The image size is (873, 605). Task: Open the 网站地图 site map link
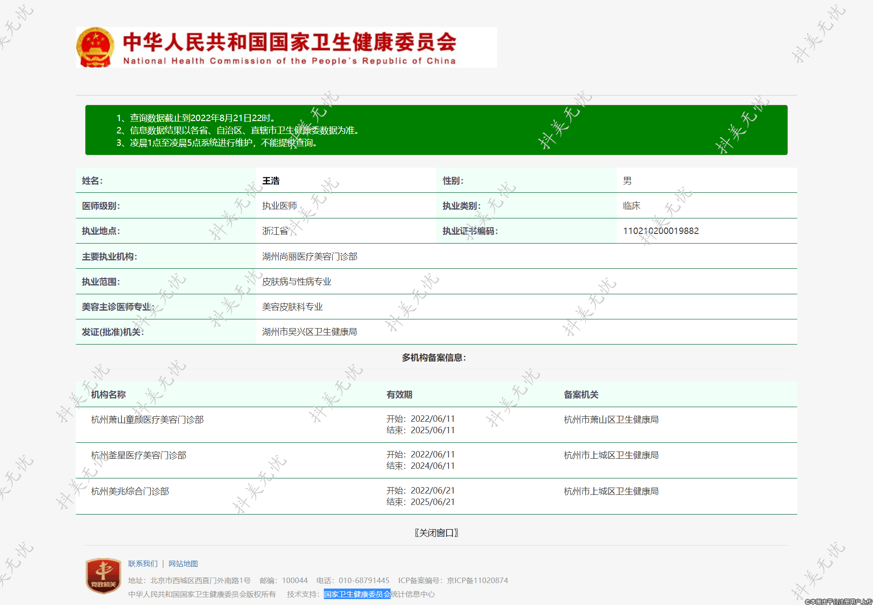(183, 563)
